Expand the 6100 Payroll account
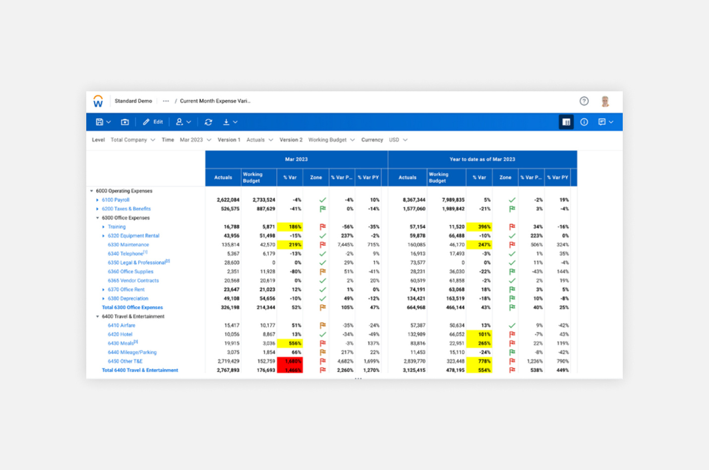This screenshot has width=709, height=470. click(x=97, y=200)
